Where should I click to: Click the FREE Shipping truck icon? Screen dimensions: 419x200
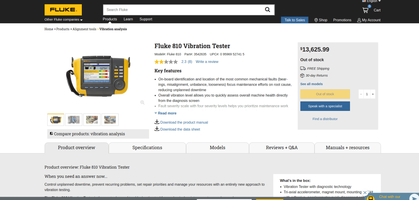(x=303, y=68)
